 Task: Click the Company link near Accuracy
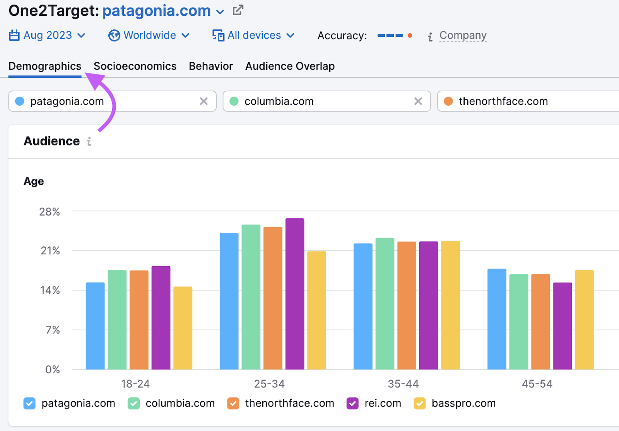(463, 35)
